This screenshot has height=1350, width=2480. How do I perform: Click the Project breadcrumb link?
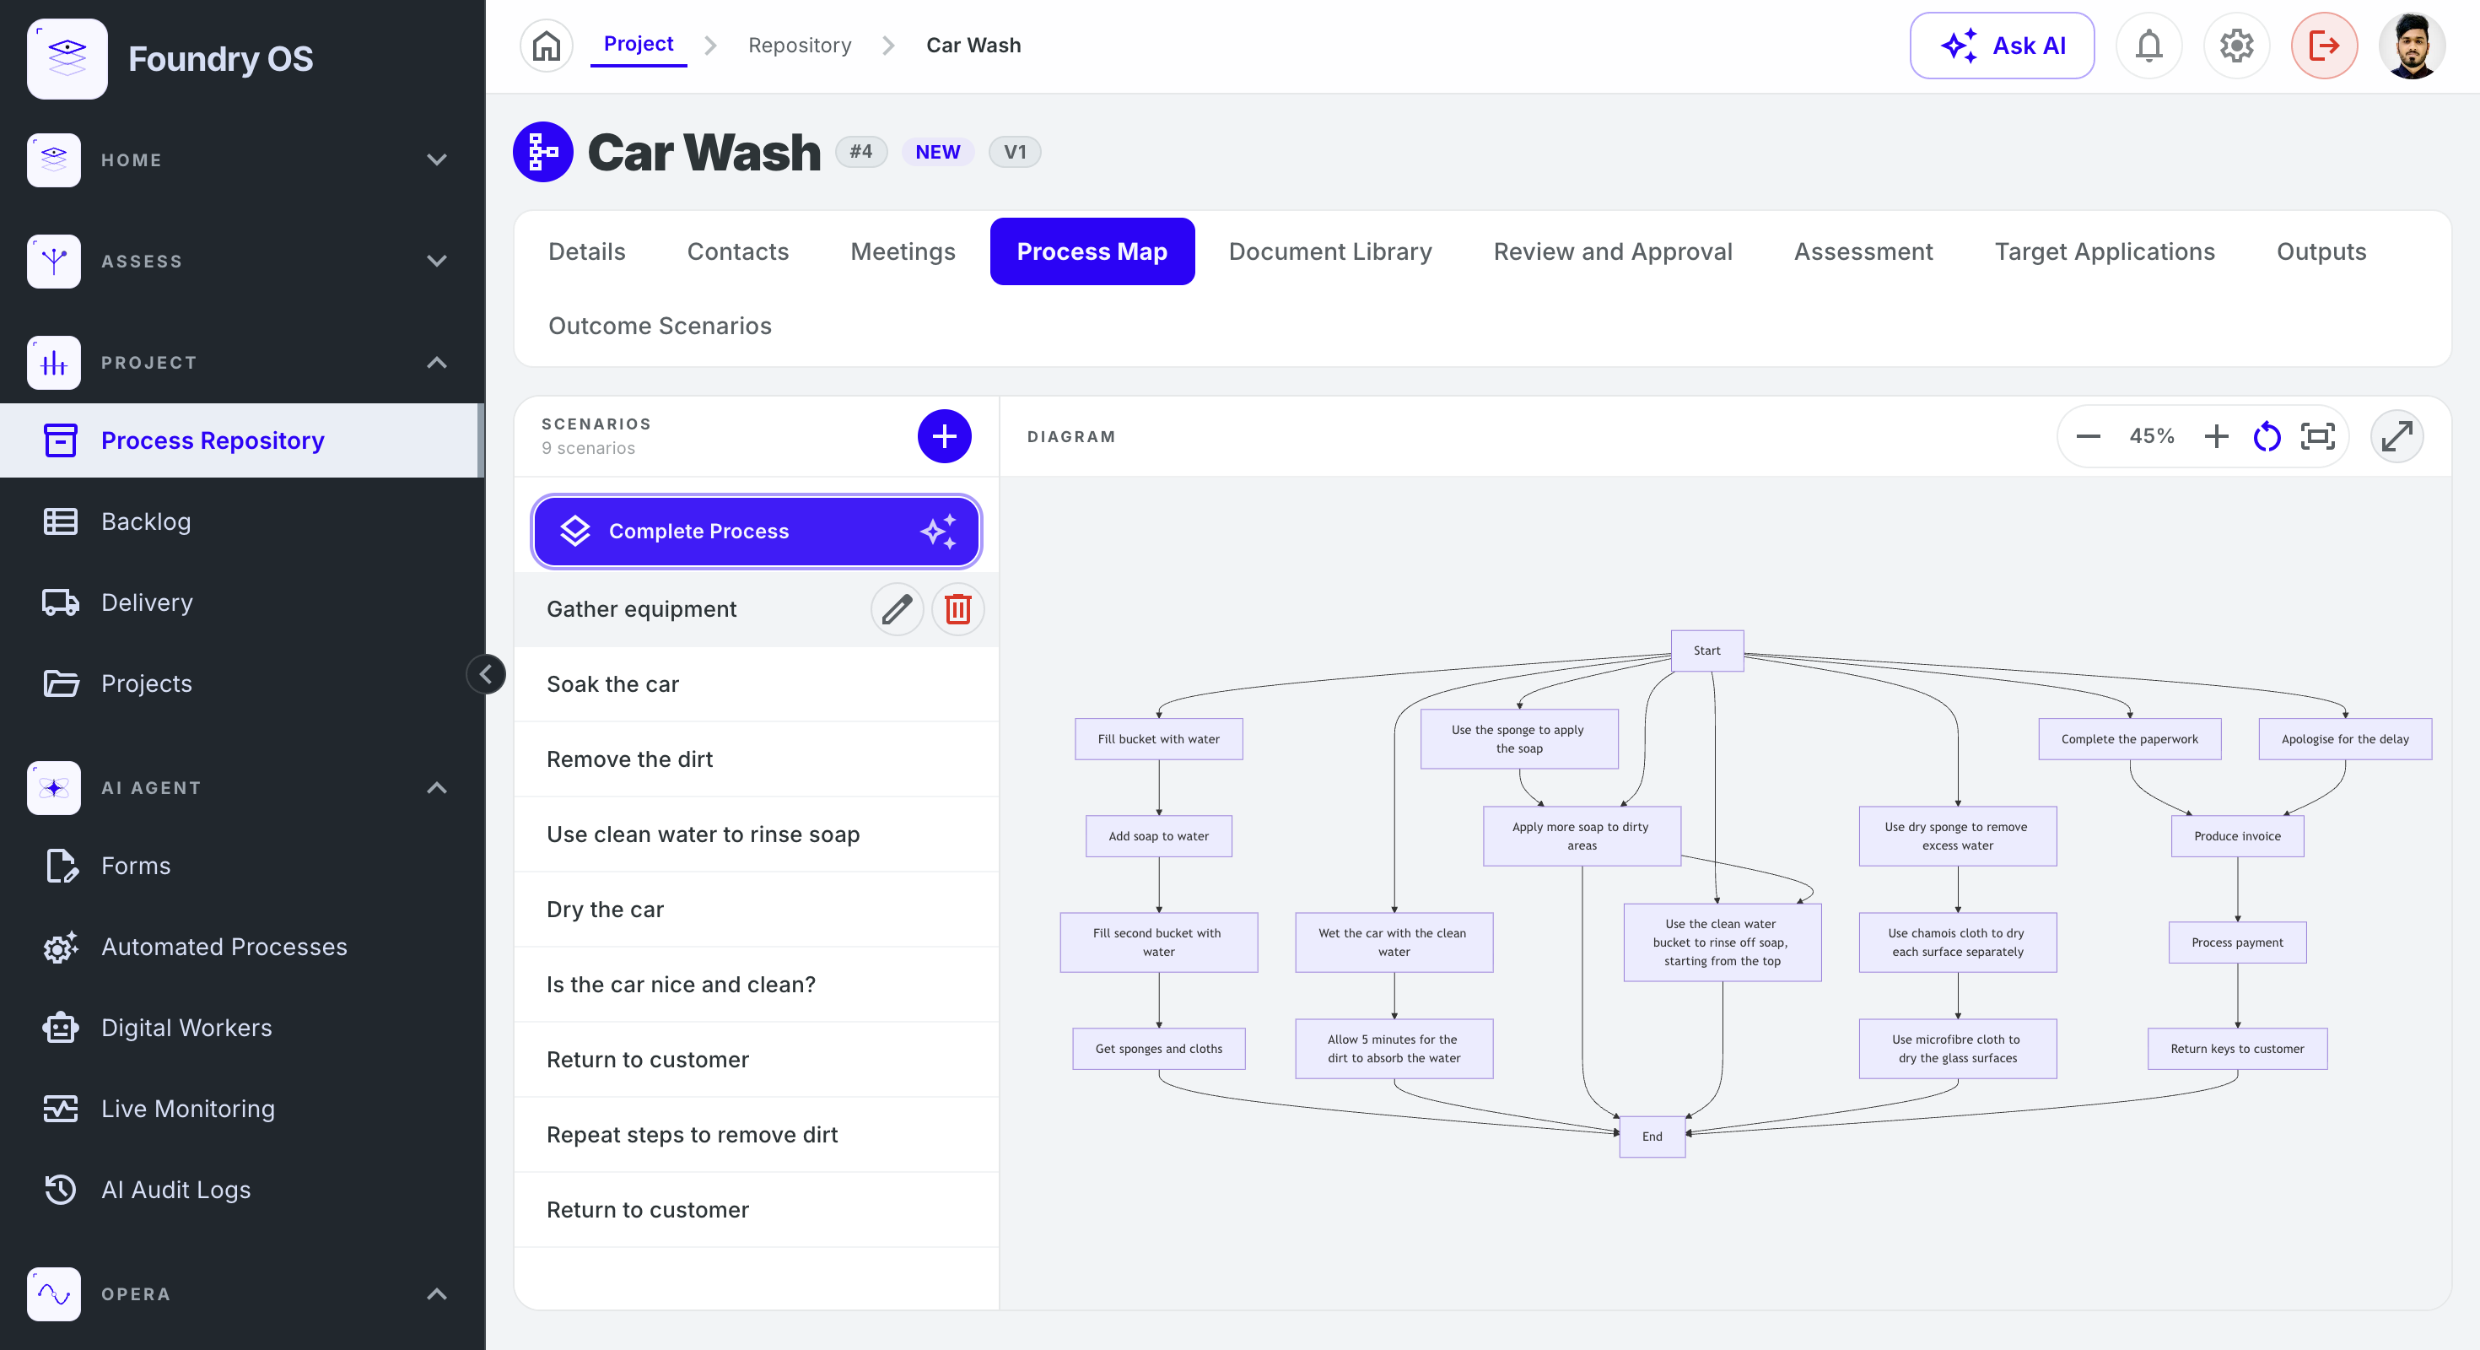tap(639, 43)
